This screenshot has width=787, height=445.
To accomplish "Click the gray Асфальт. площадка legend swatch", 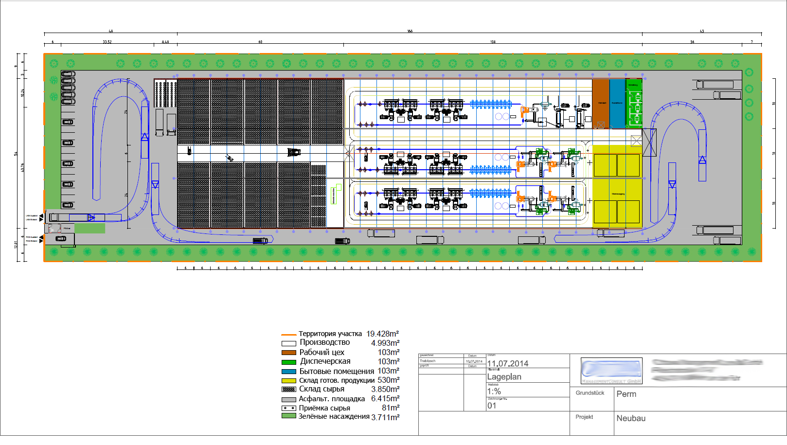I will pos(289,399).
